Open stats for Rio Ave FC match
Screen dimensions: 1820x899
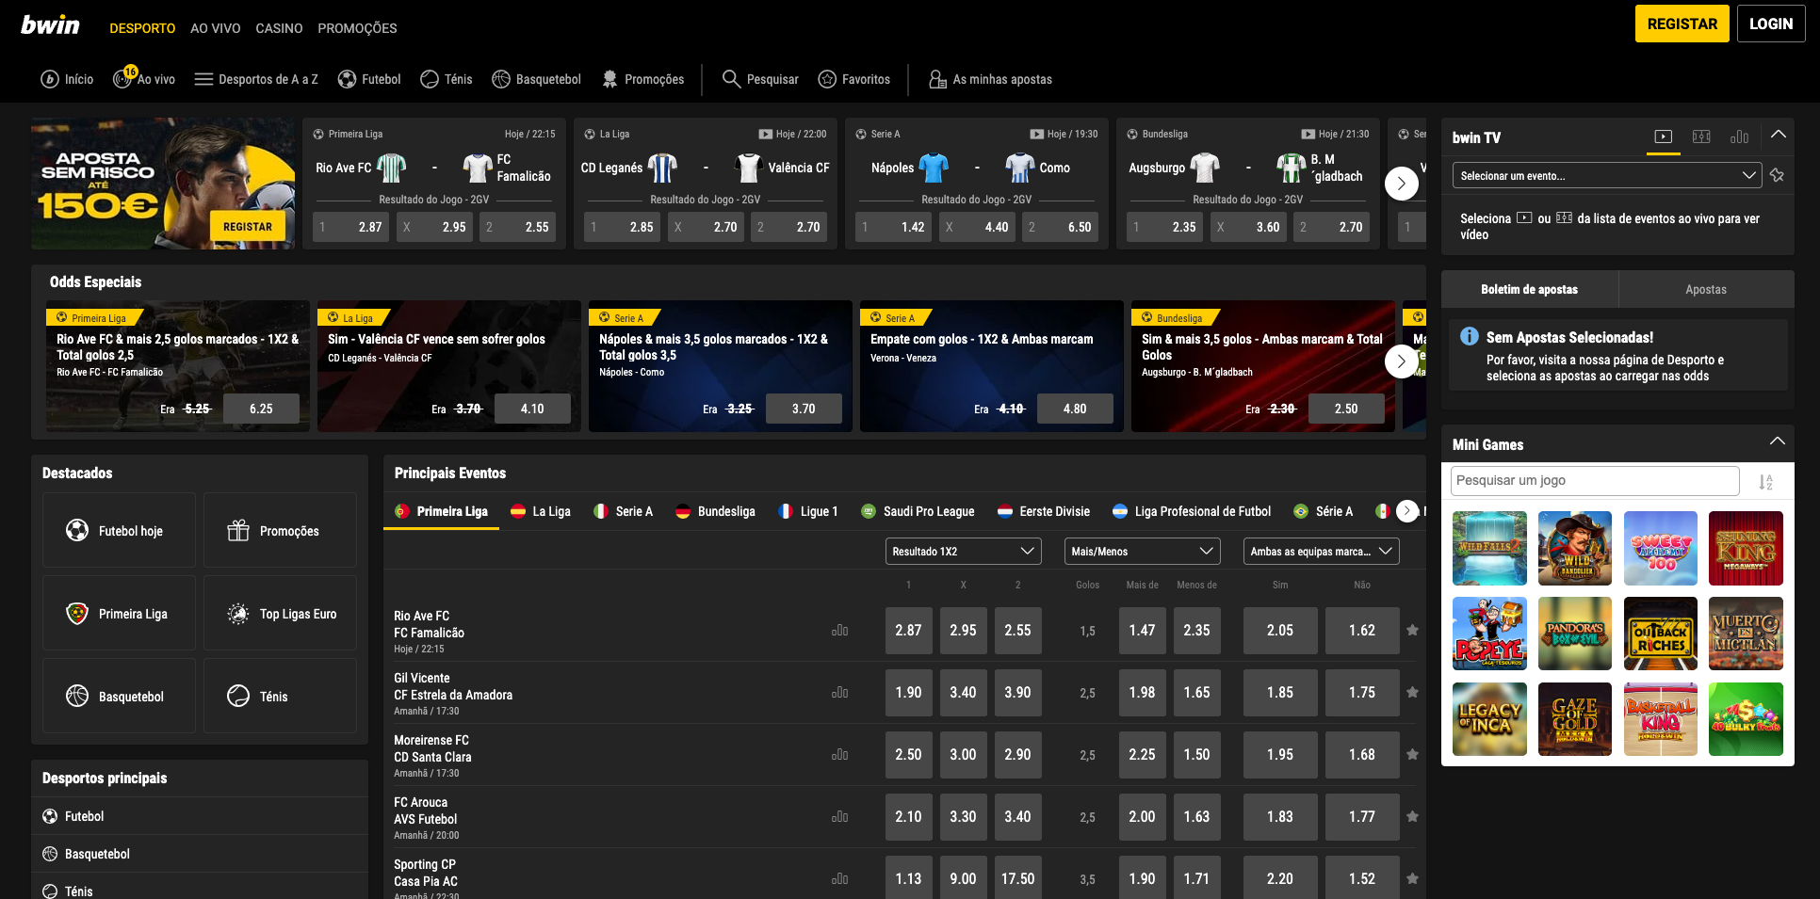[x=839, y=631]
